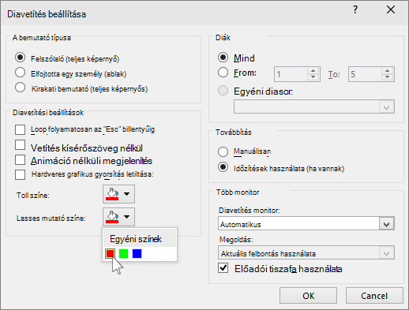Decrease the To slide number spinner

[387, 77]
